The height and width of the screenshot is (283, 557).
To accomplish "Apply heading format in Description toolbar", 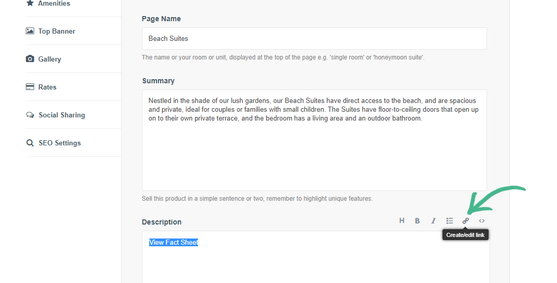I will [x=402, y=221].
